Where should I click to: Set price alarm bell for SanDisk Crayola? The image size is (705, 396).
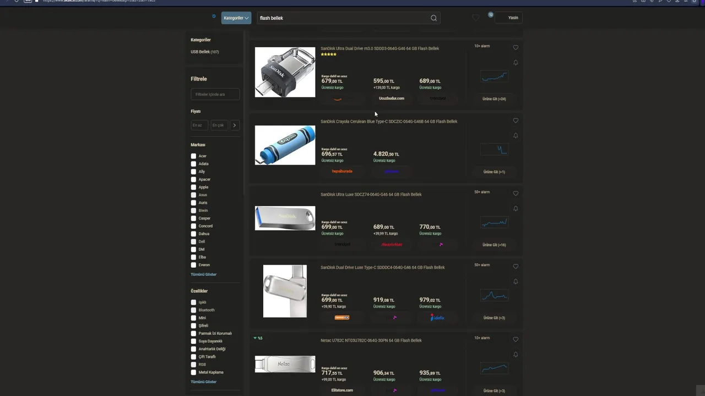[x=516, y=136]
